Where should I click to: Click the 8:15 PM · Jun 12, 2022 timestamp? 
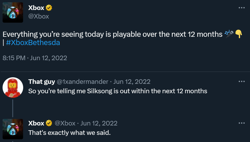coord(35,58)
